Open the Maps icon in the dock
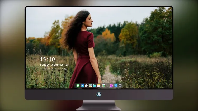Viewport: 198px width, 111px height. click(x=91, y=86)
